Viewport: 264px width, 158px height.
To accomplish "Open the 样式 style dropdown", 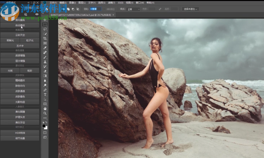I will coord(133,9).
